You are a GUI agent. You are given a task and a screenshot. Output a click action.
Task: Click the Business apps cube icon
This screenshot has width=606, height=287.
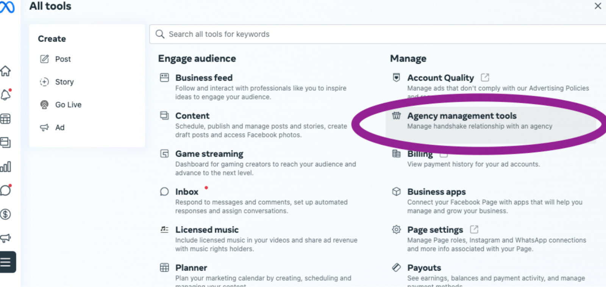(x=396, y=192)
